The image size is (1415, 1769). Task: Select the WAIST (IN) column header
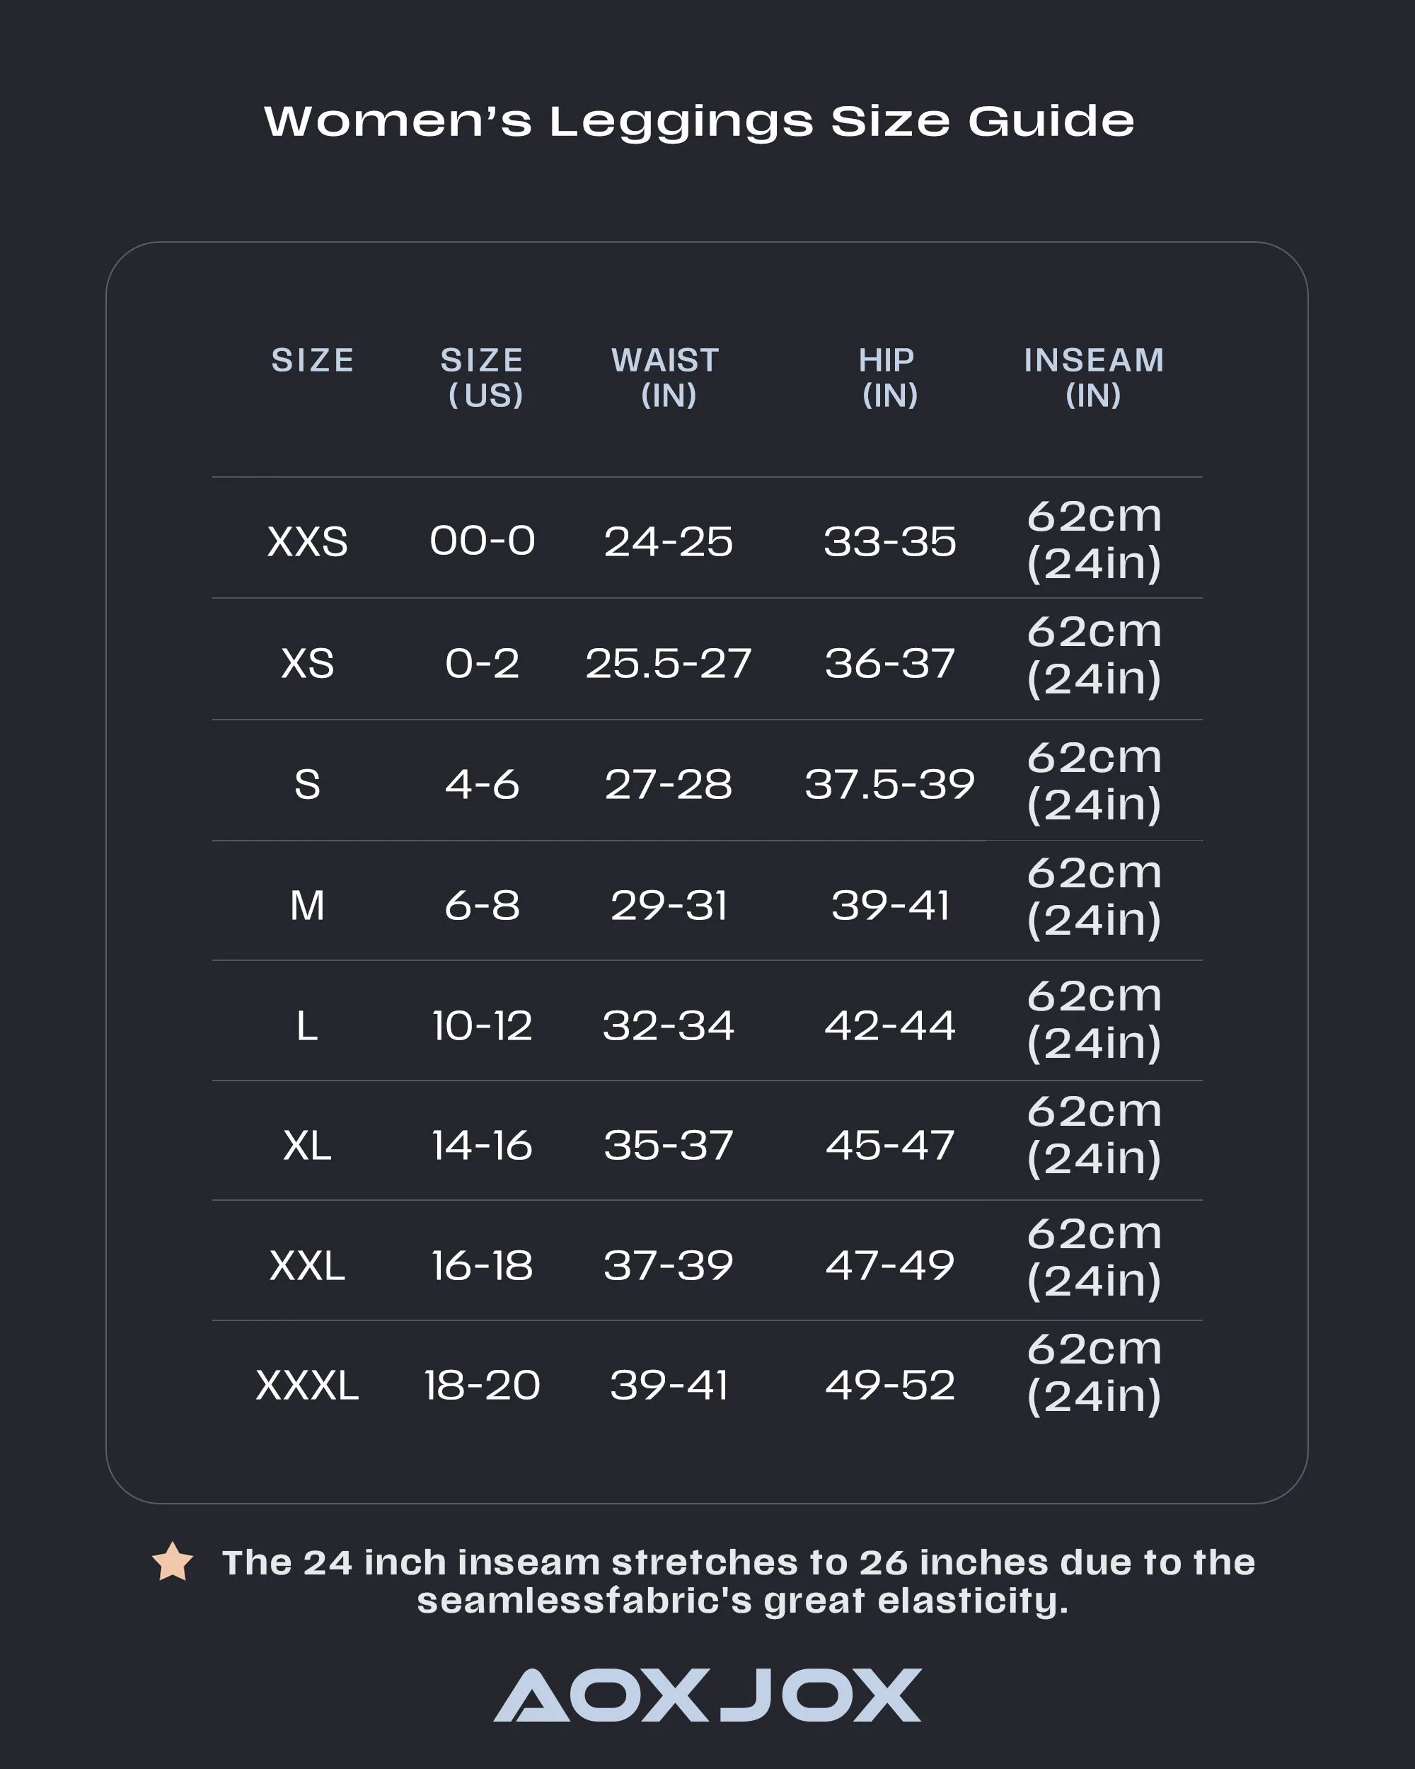pos(667,377)
